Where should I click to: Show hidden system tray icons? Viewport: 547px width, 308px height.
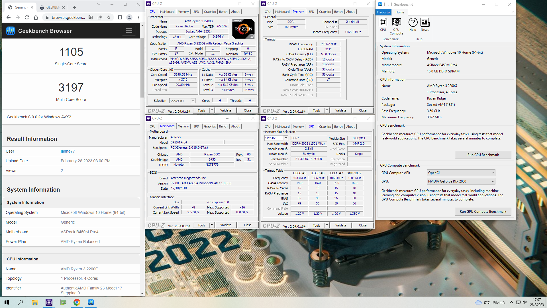point(511,302)
